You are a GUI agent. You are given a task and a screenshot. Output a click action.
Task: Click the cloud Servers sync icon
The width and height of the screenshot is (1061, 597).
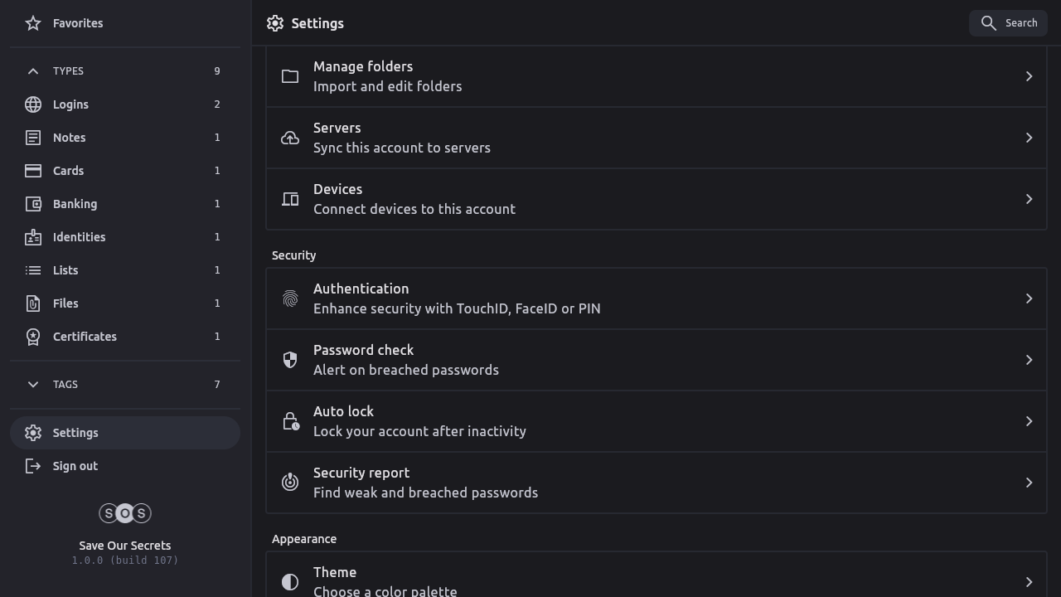(290, 138)
